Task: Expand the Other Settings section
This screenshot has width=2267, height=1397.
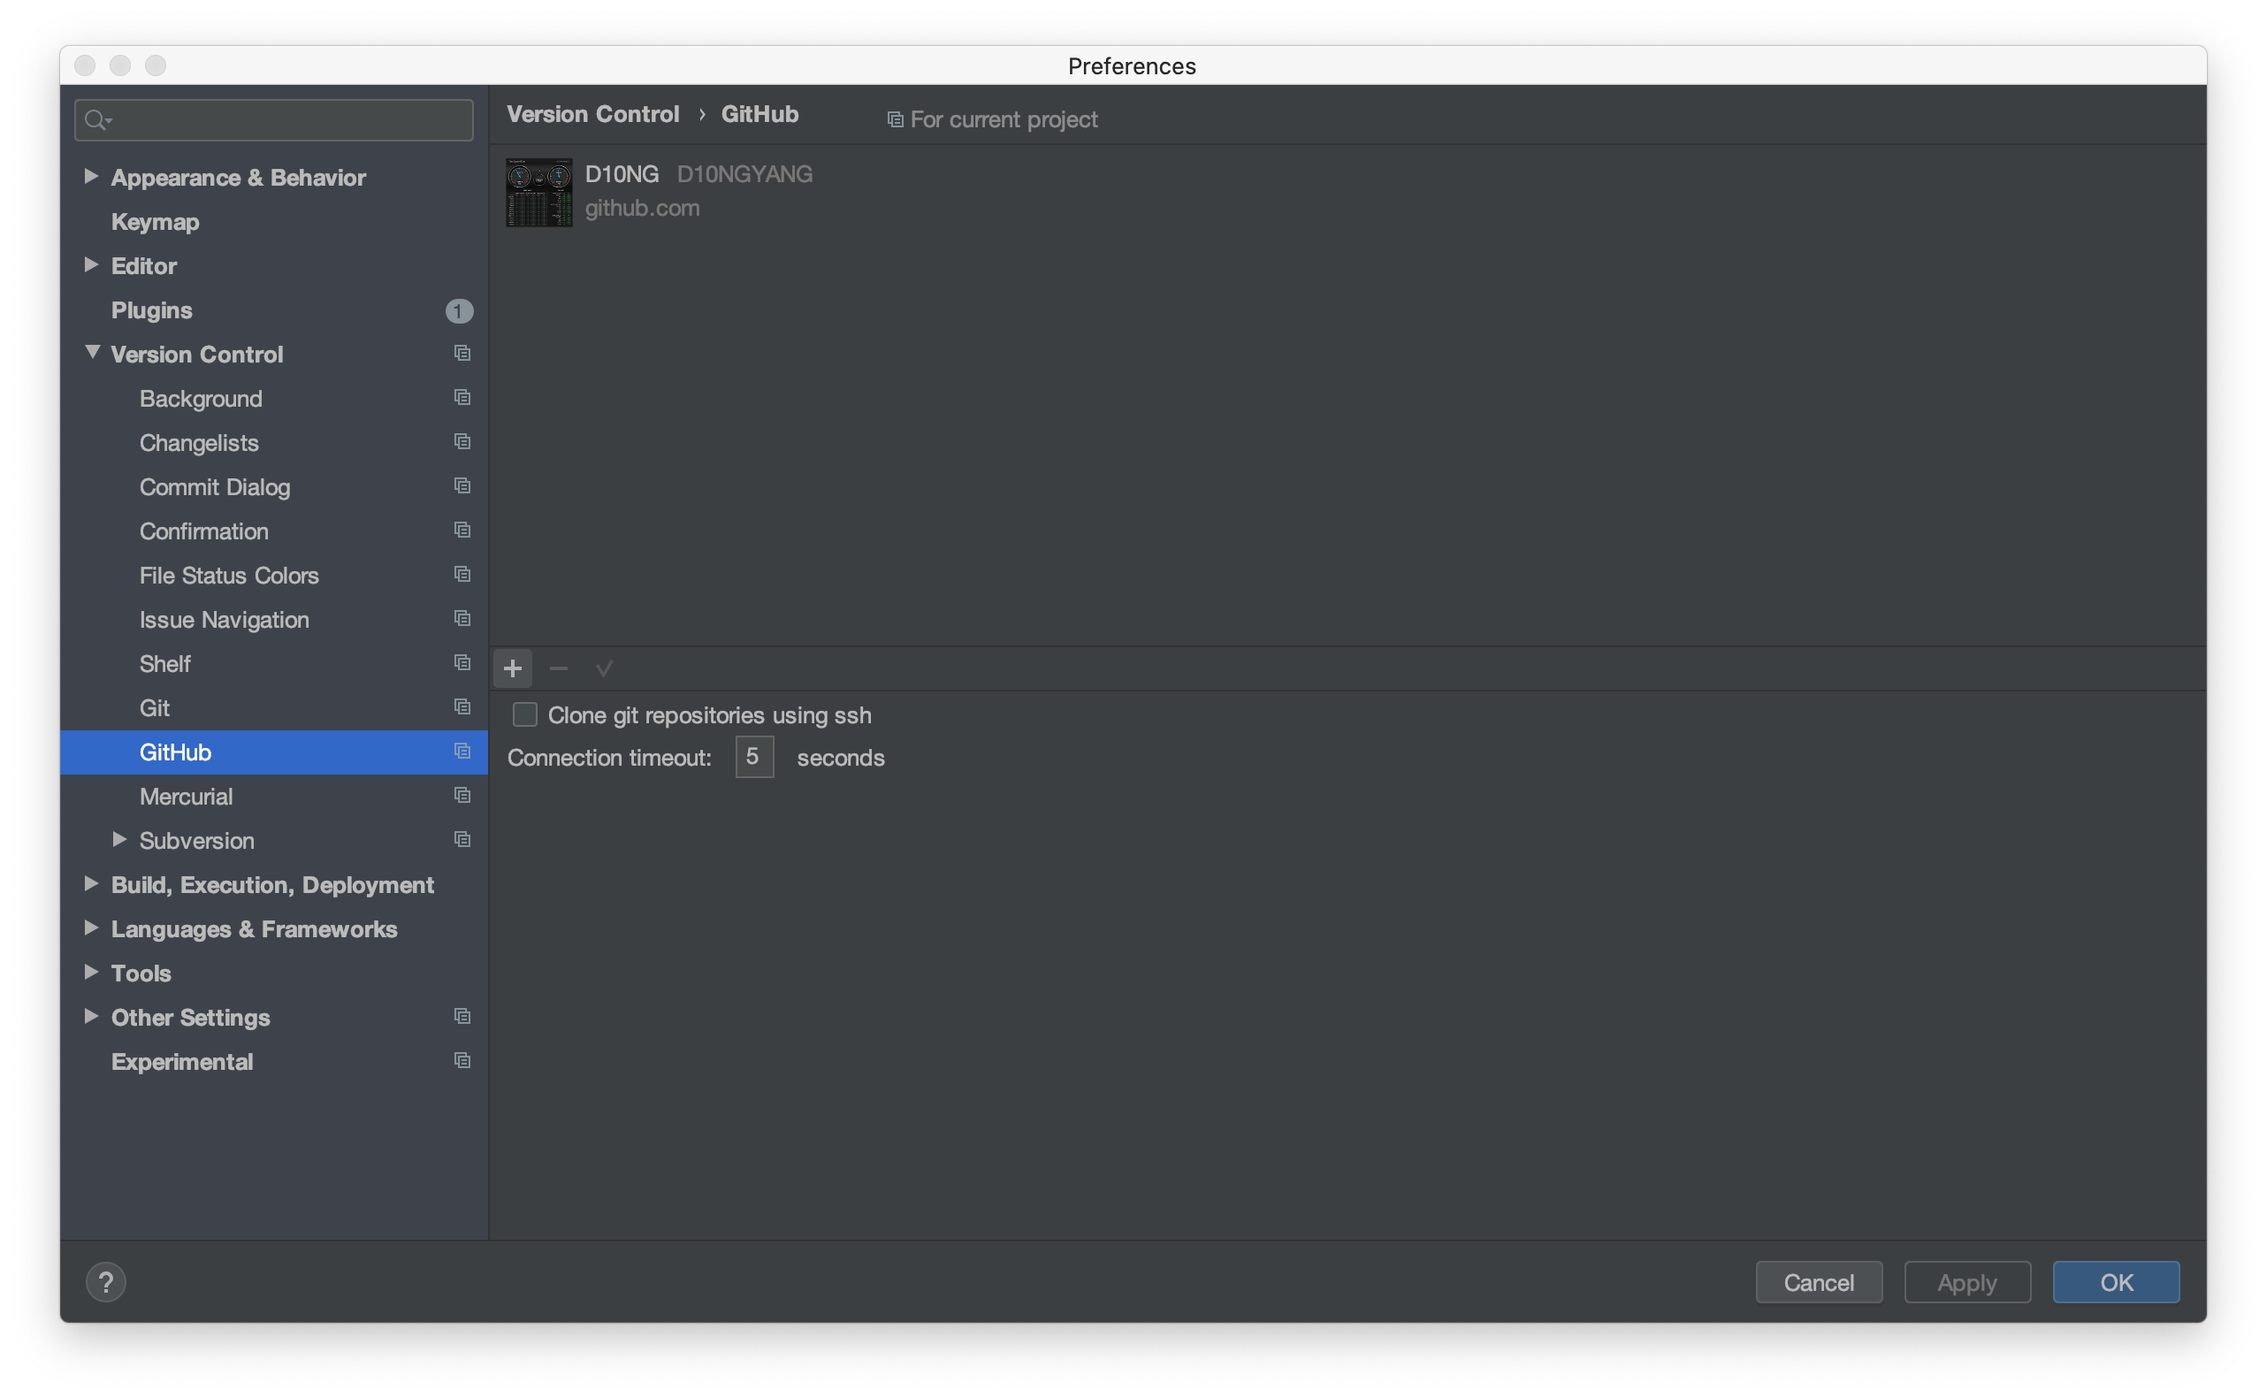Action: [90, 1016]
